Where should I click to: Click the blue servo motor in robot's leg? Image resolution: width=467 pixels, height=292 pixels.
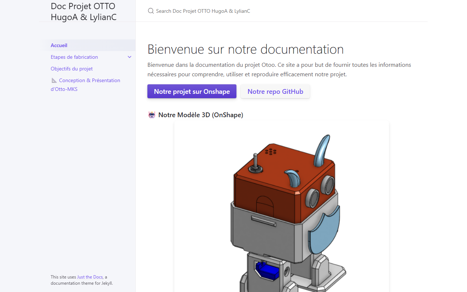click(267, 271)
